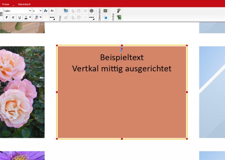This screenshot has width=225, height=160.
Task: Open the Calibri font family dropdown
Action: pos(30,11)
